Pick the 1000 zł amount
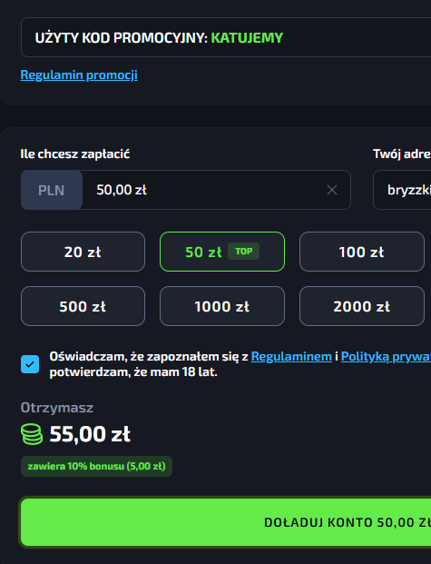The image size is (431, 564). (x=222, y=306)
